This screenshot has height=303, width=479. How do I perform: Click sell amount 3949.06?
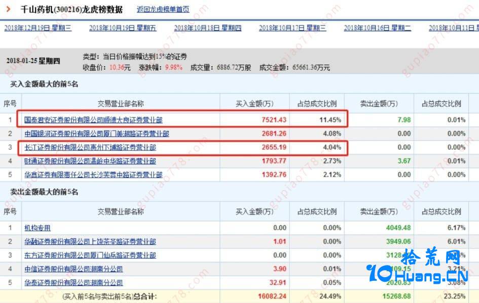(x=398, y=241)
